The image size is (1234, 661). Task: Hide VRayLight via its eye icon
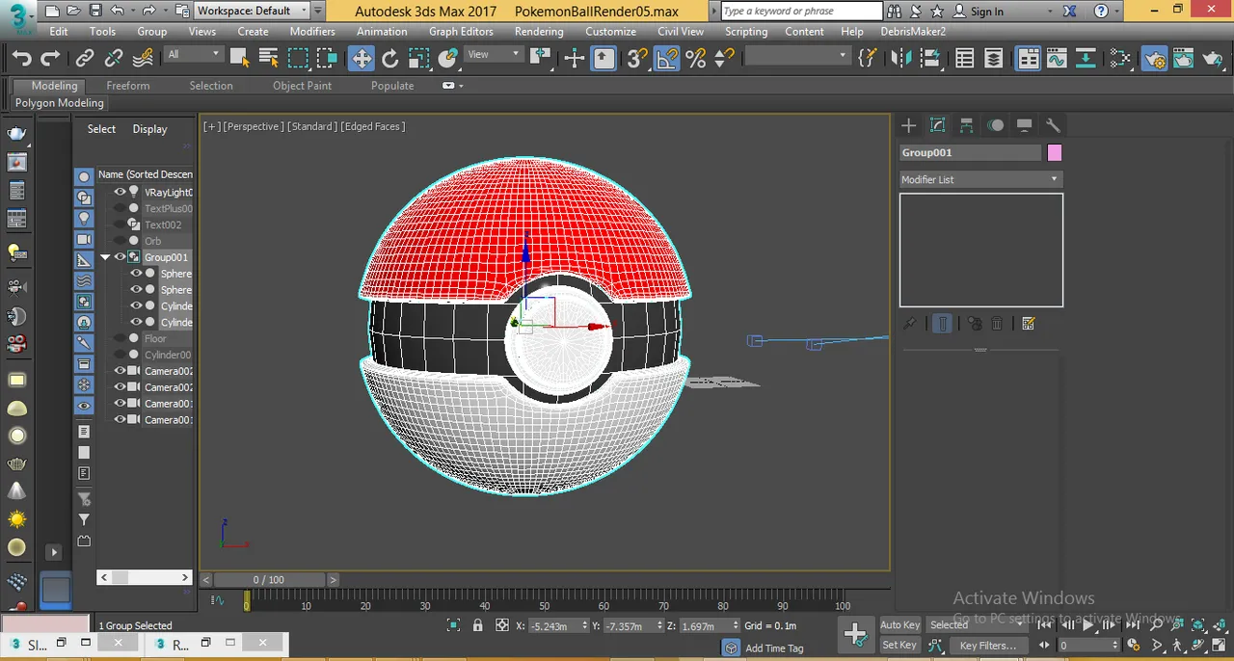(121, 192)
